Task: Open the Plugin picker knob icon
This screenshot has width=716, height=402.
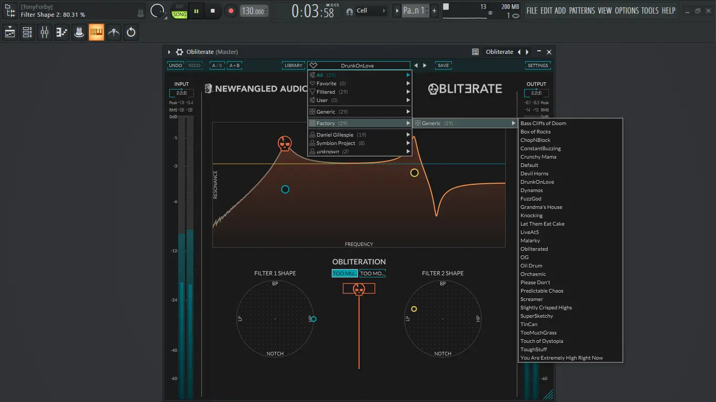Action: pyautogui.click(x=79, y=32)
